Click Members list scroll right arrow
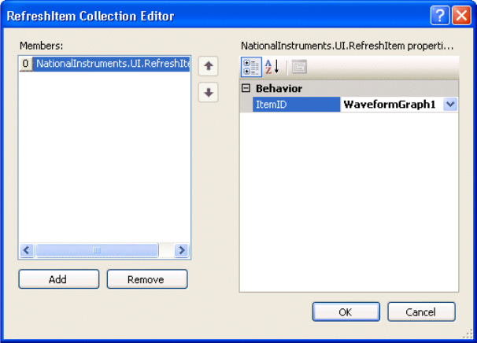Image resolution: width=477 pixels, height=343 pixels. (x=182, y=250)
